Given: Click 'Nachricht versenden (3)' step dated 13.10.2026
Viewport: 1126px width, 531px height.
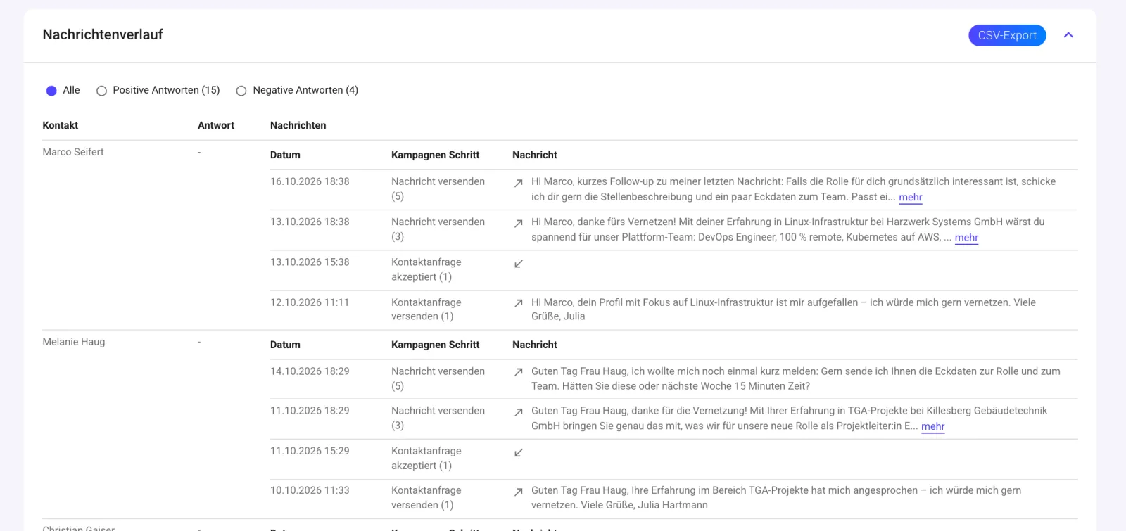Looking at the screenshot, I should point(438,229).
